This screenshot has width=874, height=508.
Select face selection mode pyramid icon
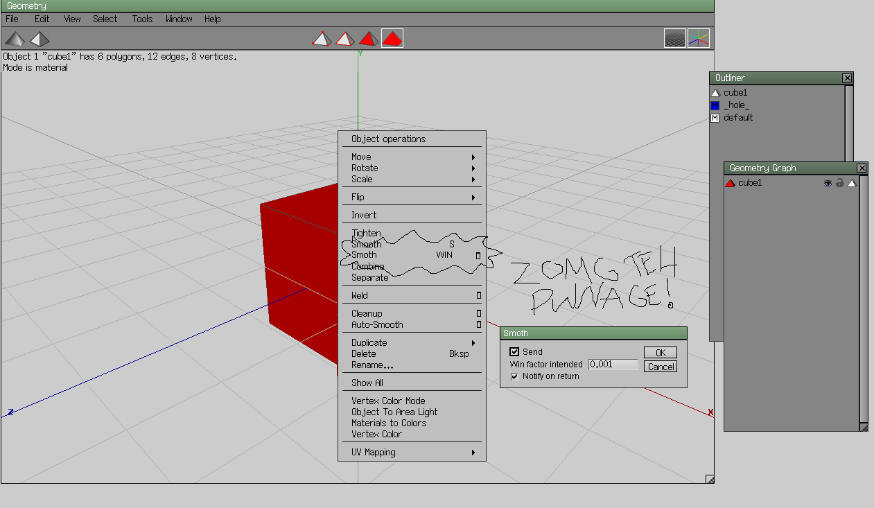(368, 38)
